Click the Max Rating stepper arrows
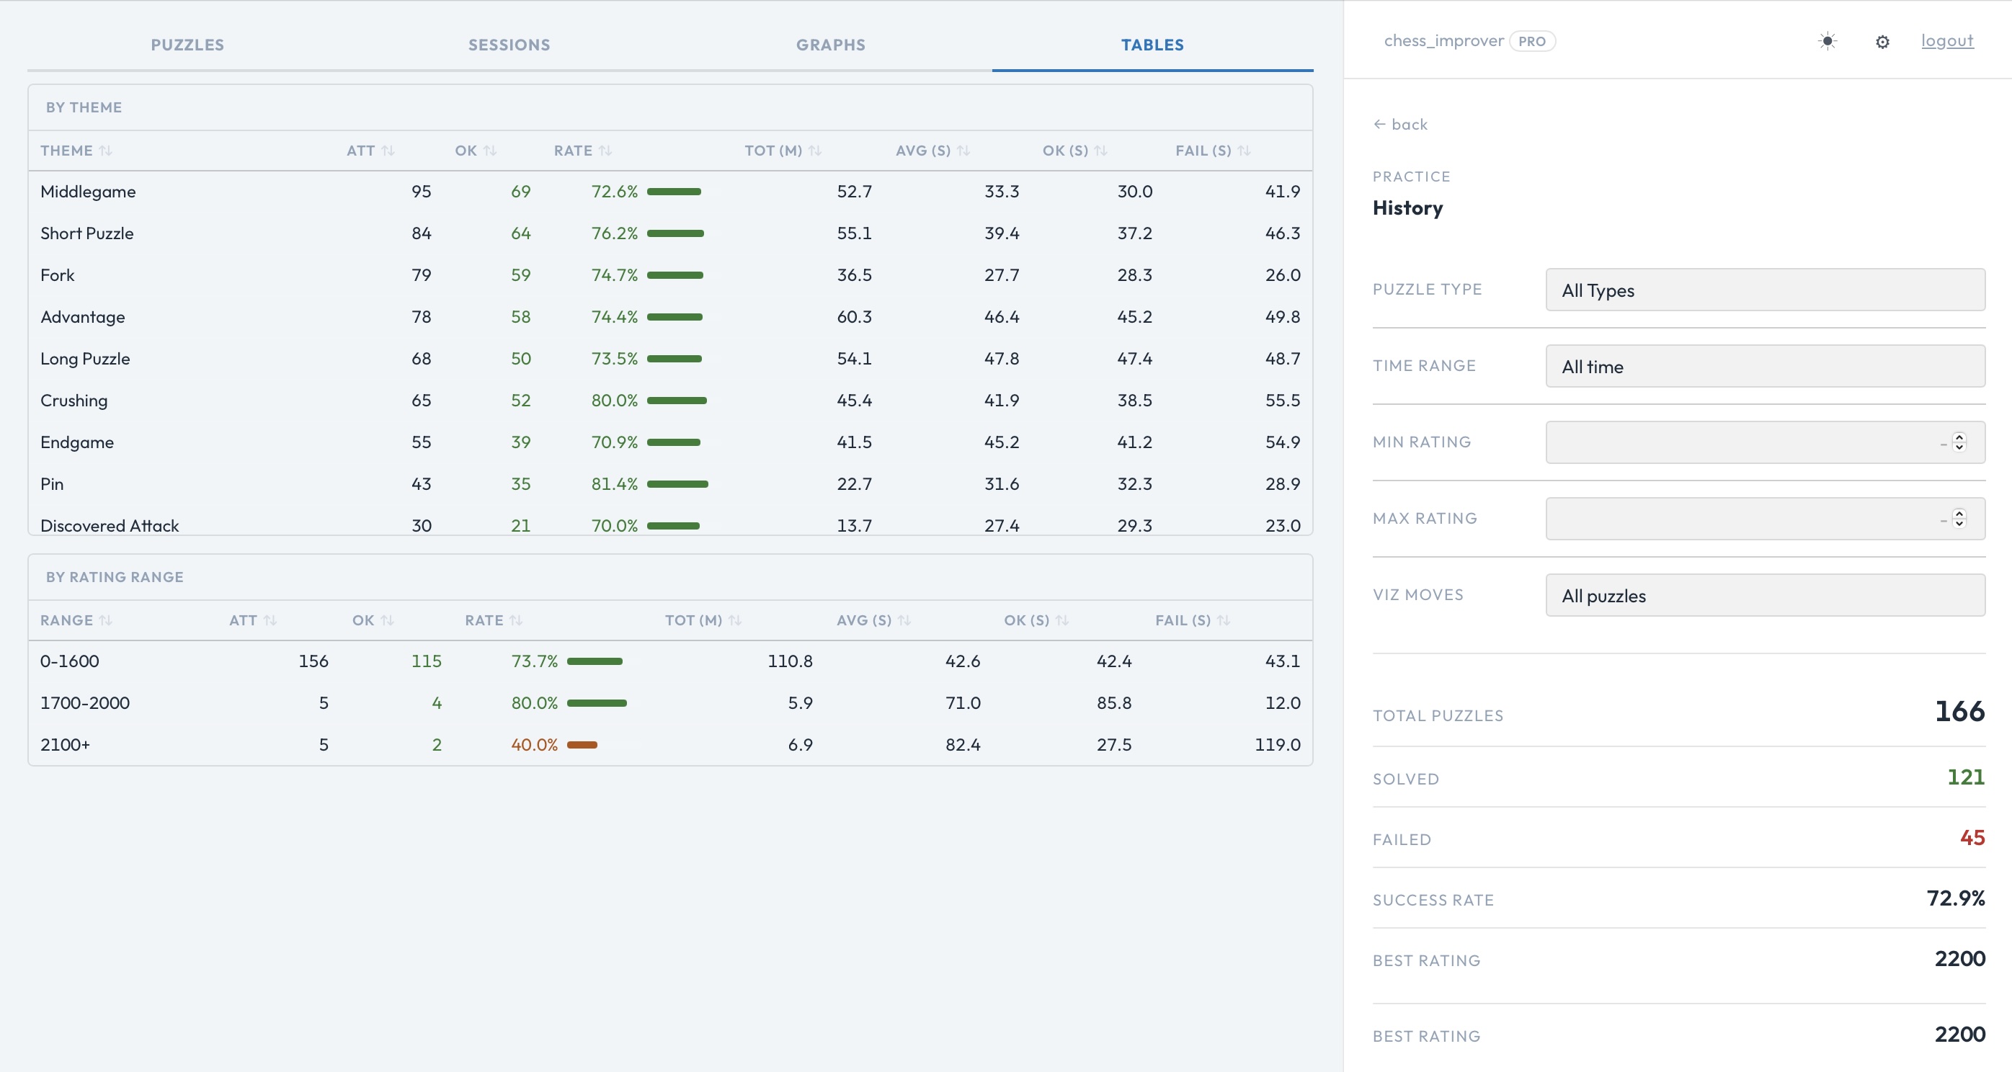This screenshot has width=2012, height=1072. point(1959,519)
